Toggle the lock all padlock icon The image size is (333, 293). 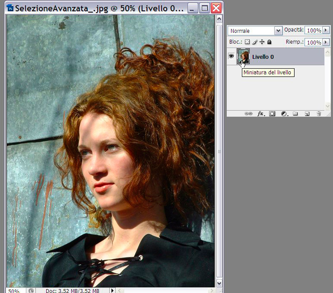coord(269,42)
